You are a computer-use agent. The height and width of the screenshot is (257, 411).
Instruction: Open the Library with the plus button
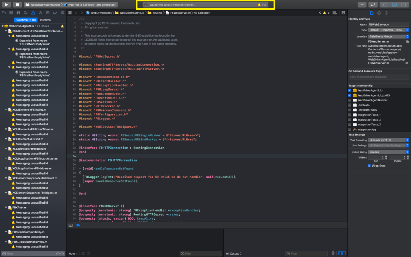(362, 5)
